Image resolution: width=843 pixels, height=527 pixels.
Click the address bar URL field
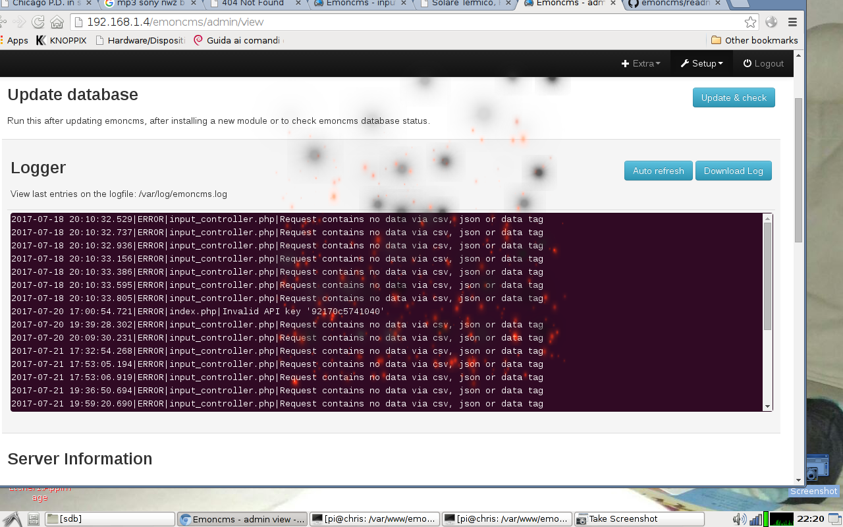pyautogui.click(x=408, y=22)
